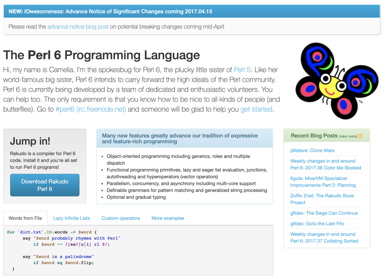Click the view more blog posts link

348,136
